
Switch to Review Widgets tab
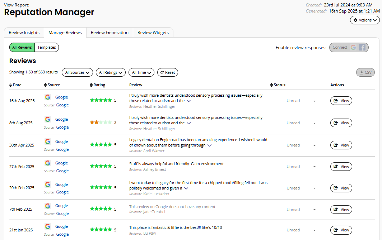(x=153, y=33)
